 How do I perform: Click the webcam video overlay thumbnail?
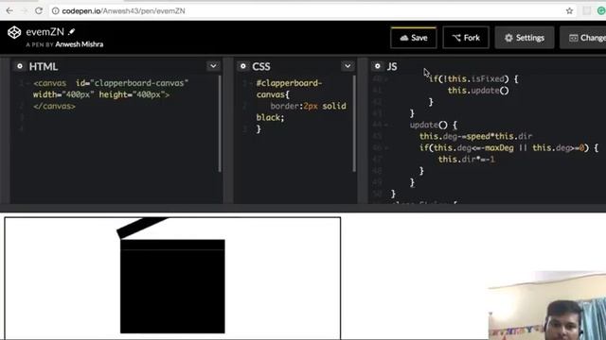[x=547, y=305]
